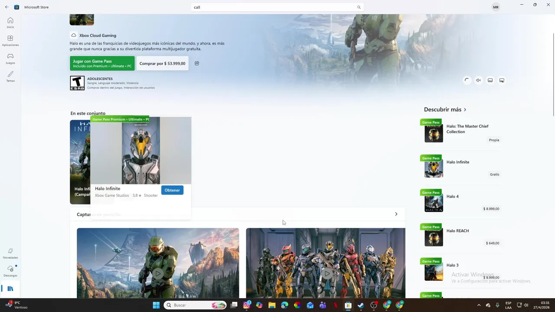Image resolution: width=555 pixels, height=312 pixels.
Task: Click the Master Chief Collection cover thumbnail
Action: (x=434, y=133)
